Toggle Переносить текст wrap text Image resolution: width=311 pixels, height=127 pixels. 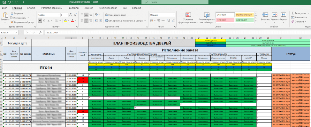(116, 15)
